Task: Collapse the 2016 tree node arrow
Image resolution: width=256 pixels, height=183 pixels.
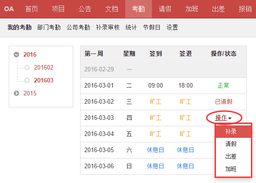Action: coord(16,54)
